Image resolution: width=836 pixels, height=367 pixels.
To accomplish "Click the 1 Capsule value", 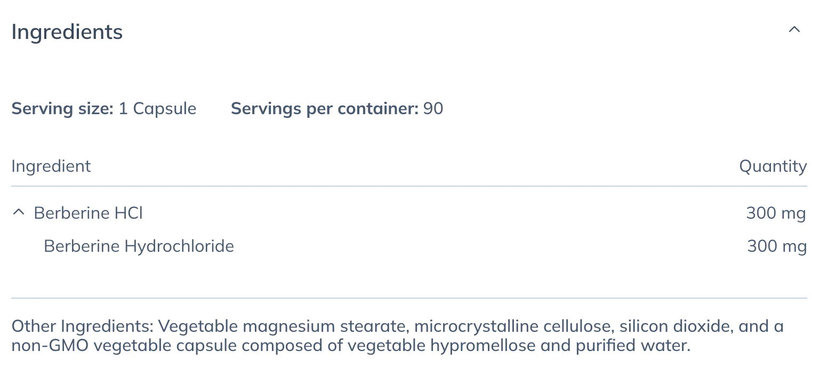I will [157, 109].
